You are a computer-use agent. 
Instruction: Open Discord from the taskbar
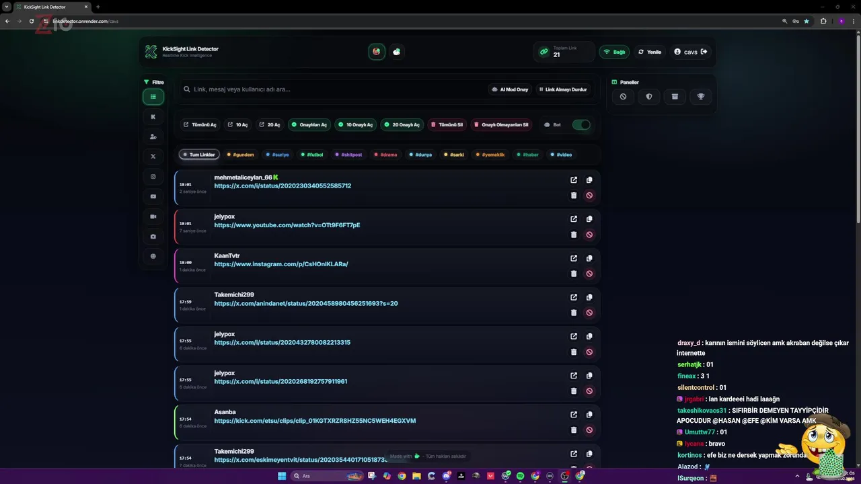click(446, 476)
